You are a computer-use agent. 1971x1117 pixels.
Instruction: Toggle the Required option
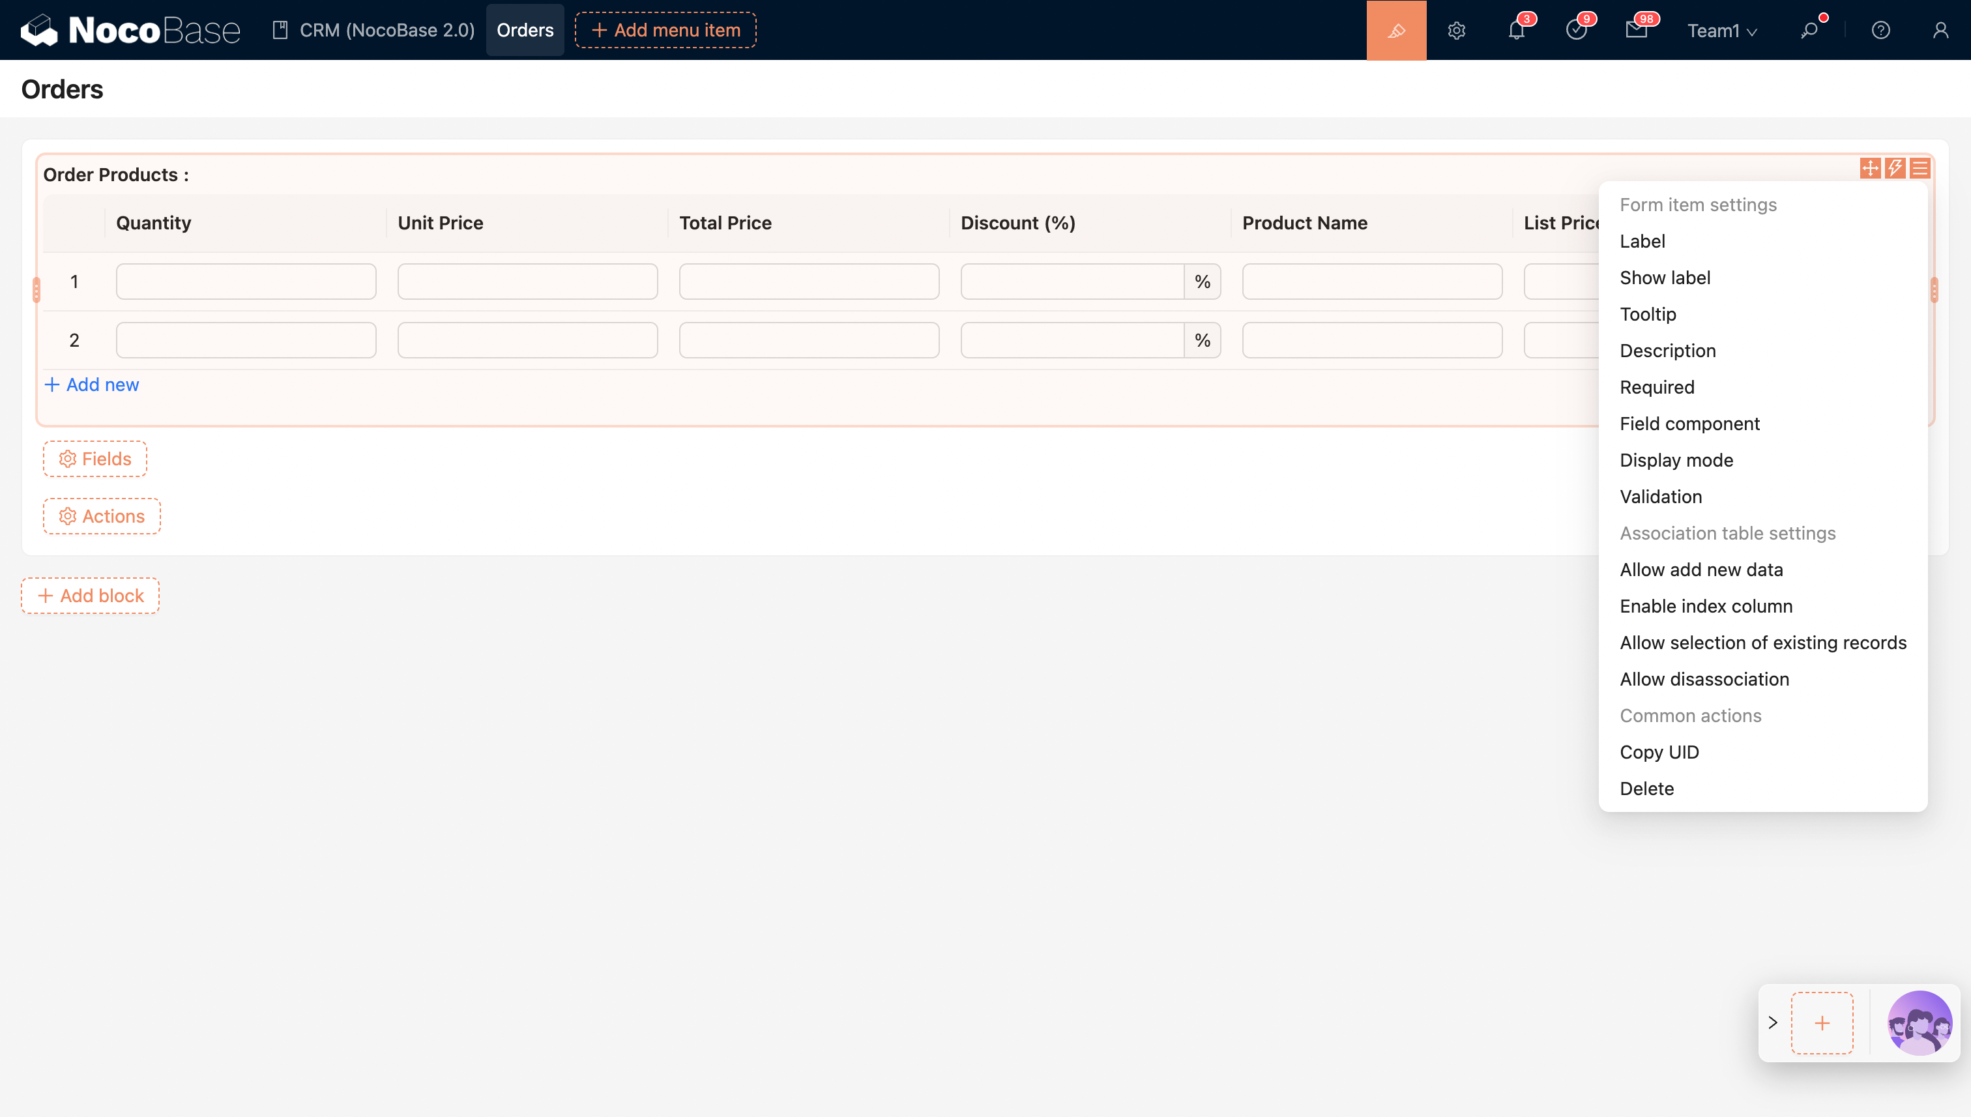pyautogui.click(x=1656, y=387)
